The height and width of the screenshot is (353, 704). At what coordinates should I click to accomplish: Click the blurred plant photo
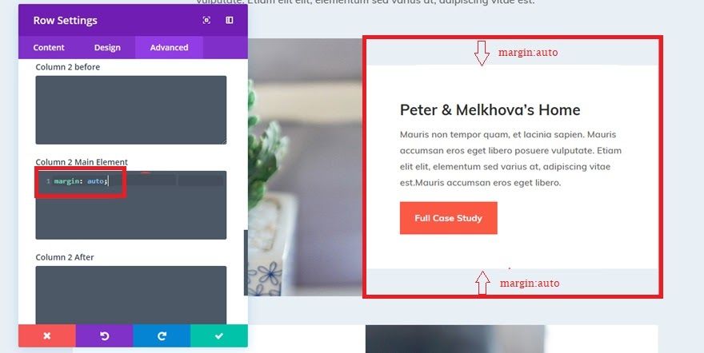(x=305, y=167)
